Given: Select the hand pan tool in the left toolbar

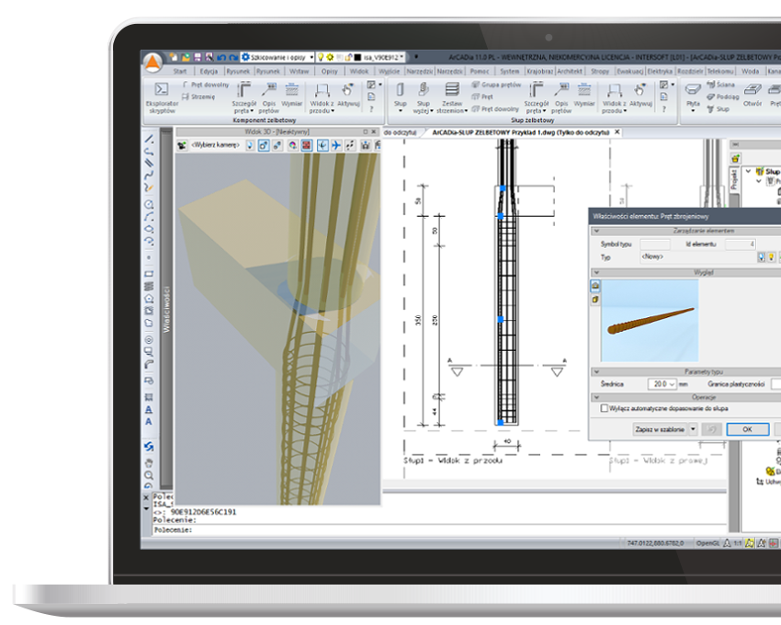Looking at the screenshot, I should pos(149,462).
